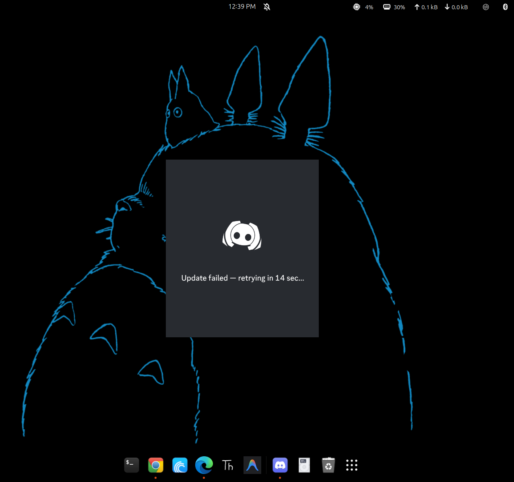Click the 0.0 kB download speed text

460,7
